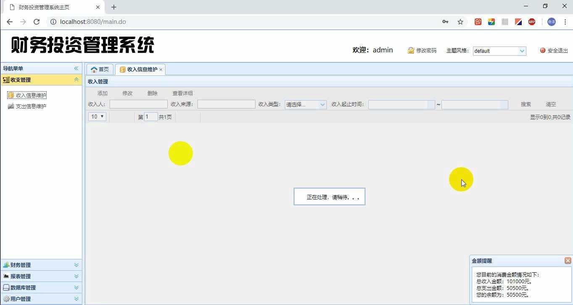The width and height of the screenshot is (573, 305).
Task: Close the 收入信息维护 tab
Action: pyautogui.click(x=161, y=70)
